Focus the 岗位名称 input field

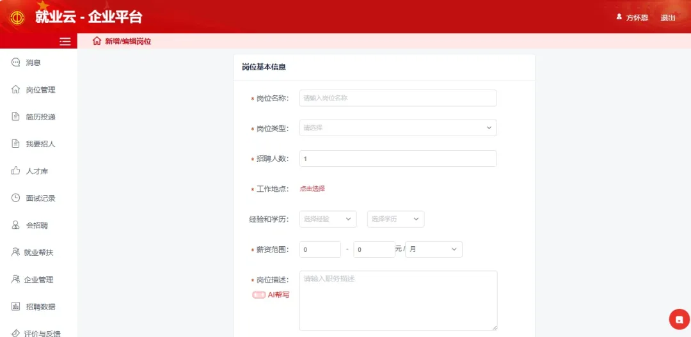click(398, 98)
